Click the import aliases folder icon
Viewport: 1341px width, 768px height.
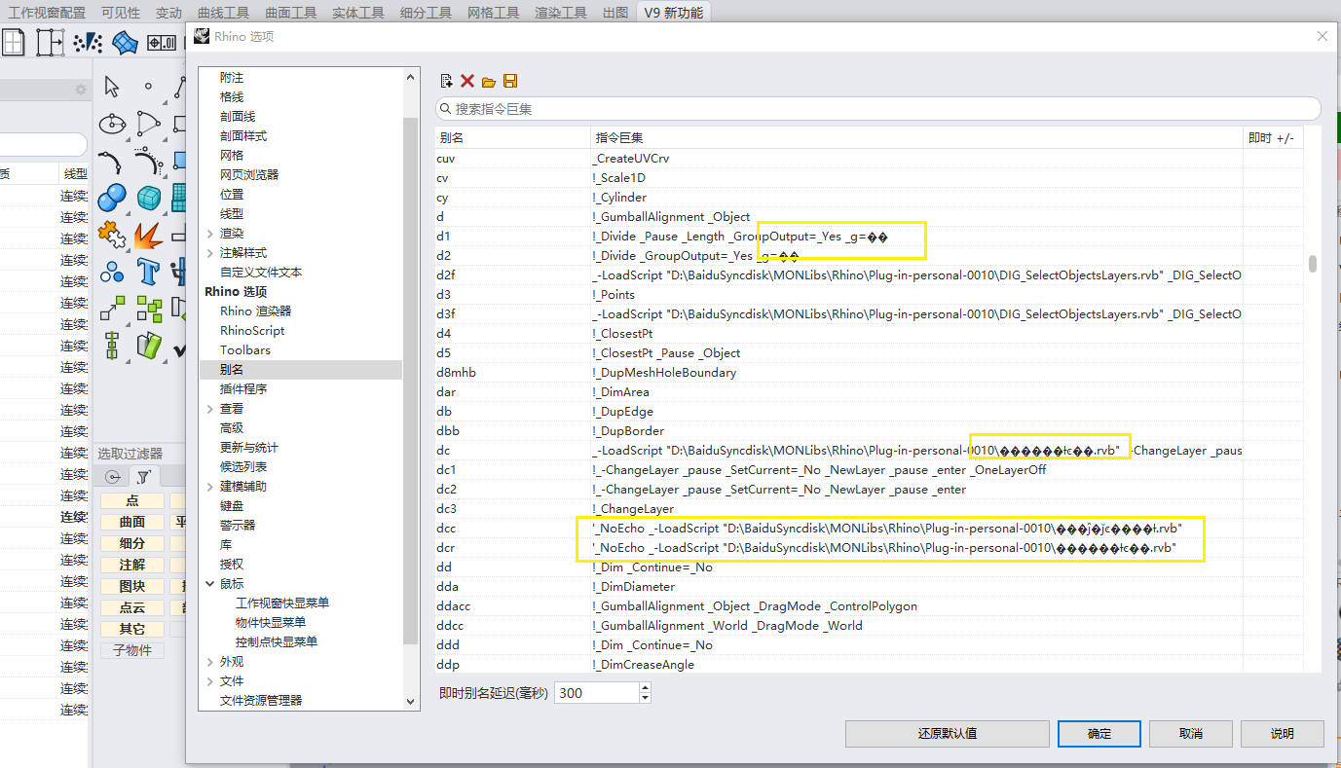[489, 82]
